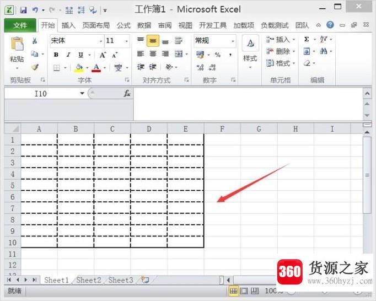This screenshot has width=376, height=301.
Task: Toggle Italic formatting
Action: coord(68,55)
